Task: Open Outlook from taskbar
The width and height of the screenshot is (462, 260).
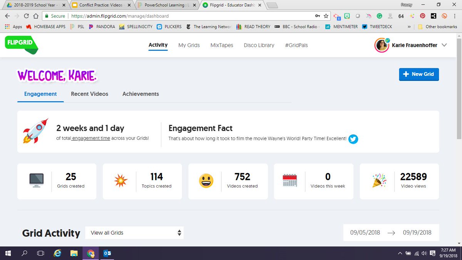Action: tap(107, 253)
